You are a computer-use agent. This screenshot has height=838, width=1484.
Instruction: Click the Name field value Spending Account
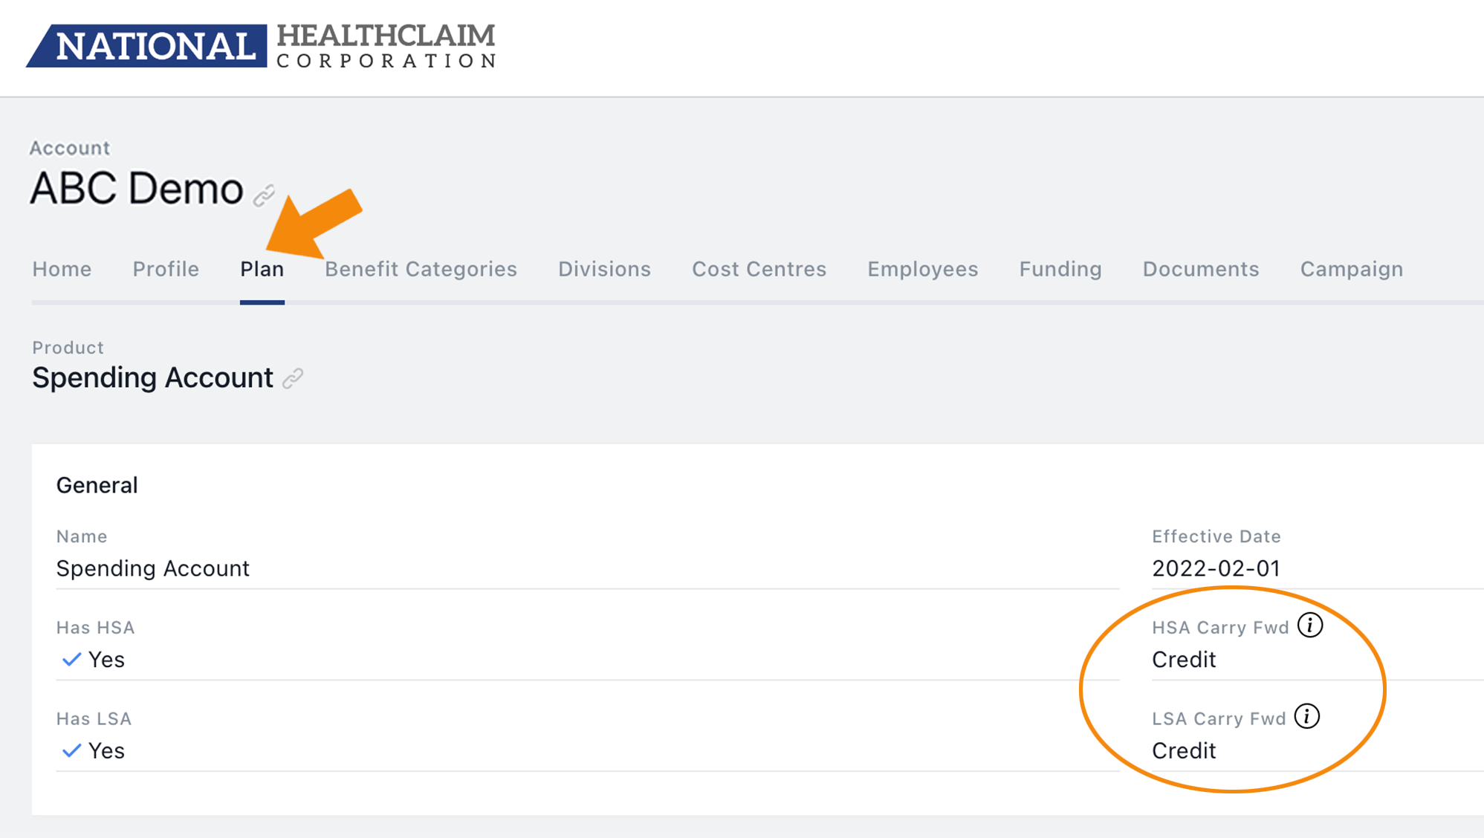coord(153,568)
